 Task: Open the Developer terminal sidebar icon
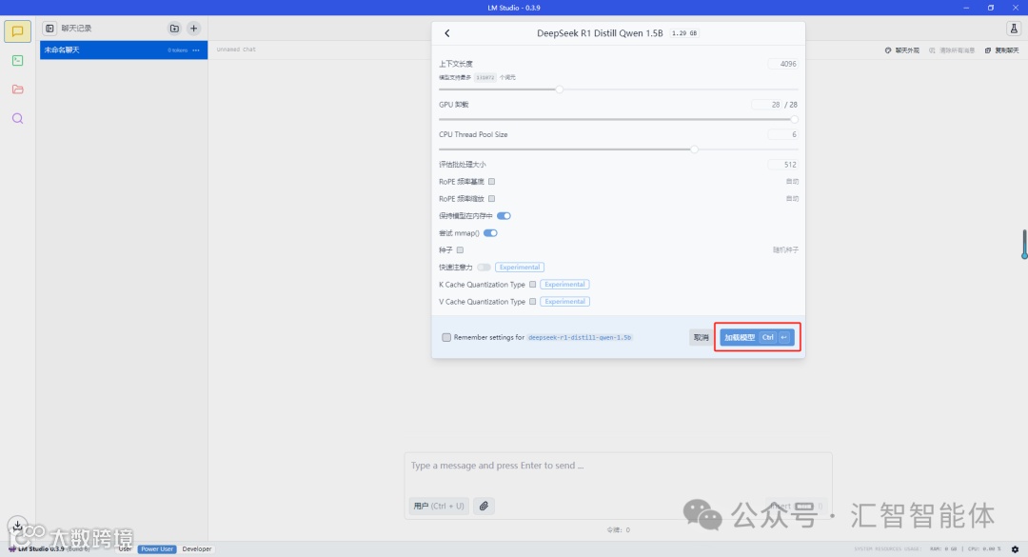coord(18,60)
